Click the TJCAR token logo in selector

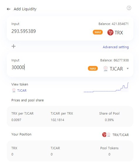pyautogui.click(x=106, y=68)
